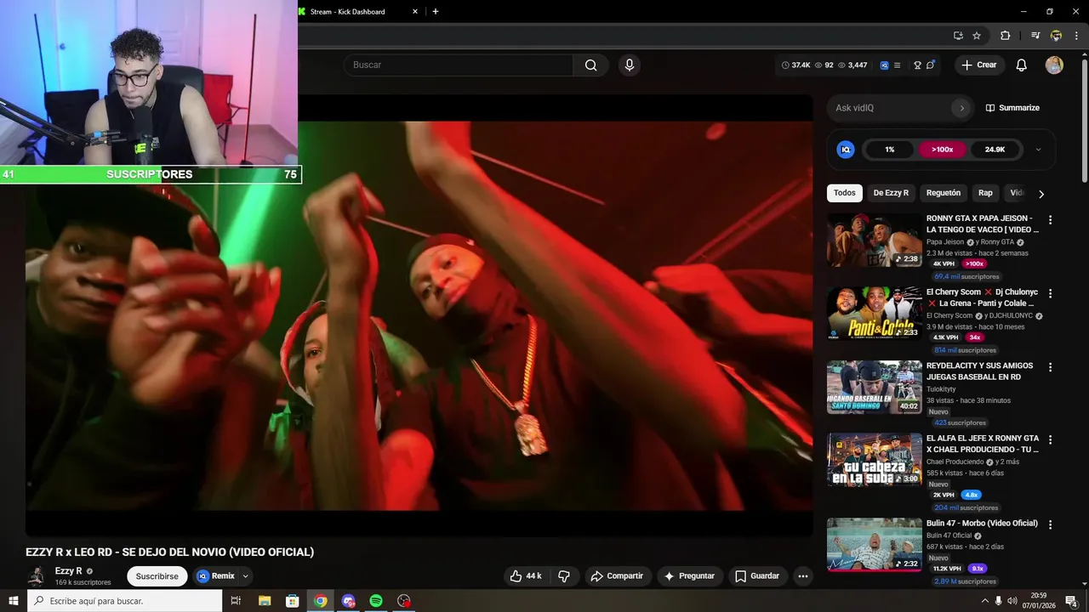Select the Rap filter chip

point(985,193)
